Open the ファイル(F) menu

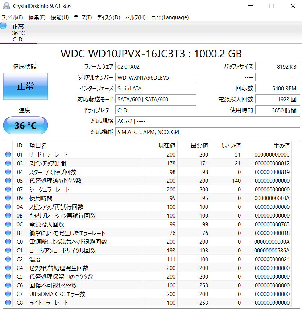point(12,17)
